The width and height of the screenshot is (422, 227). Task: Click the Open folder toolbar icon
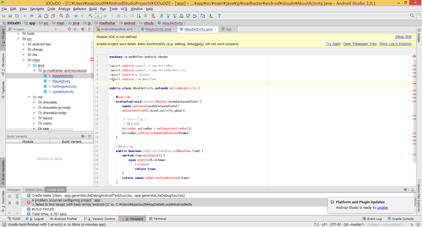tap(4, 16)
